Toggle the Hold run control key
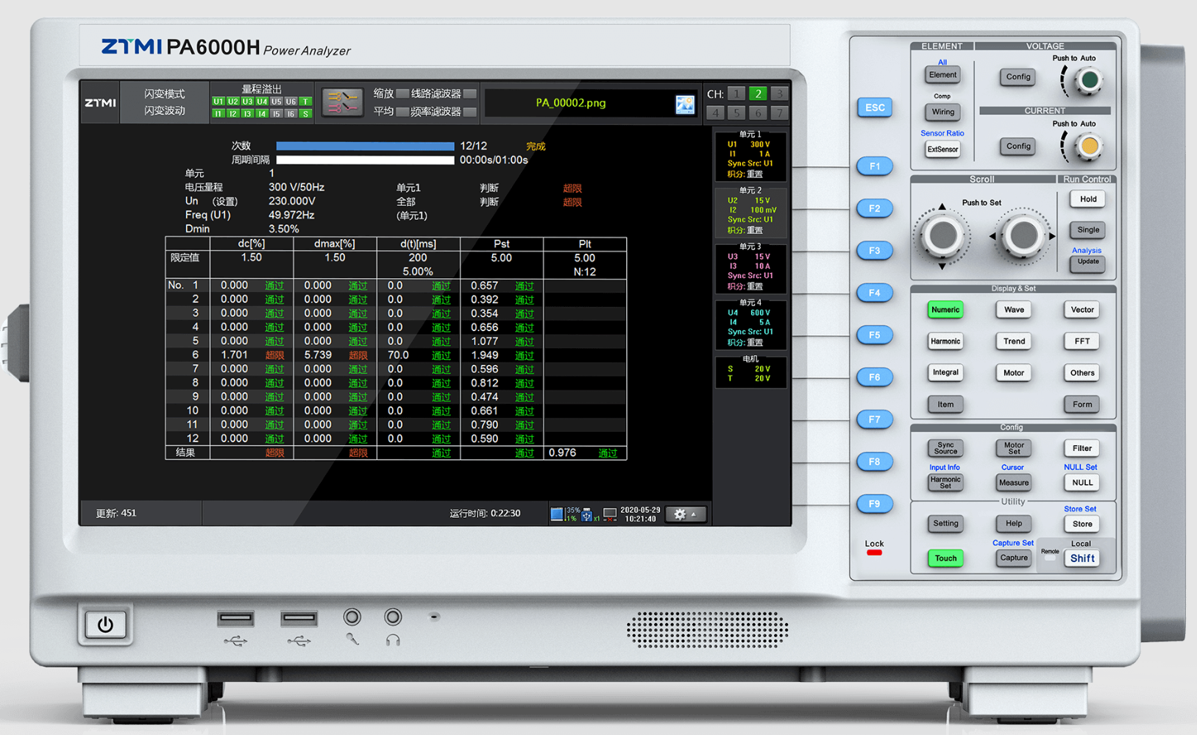The image size is (1197, 735). point(1088,199)
